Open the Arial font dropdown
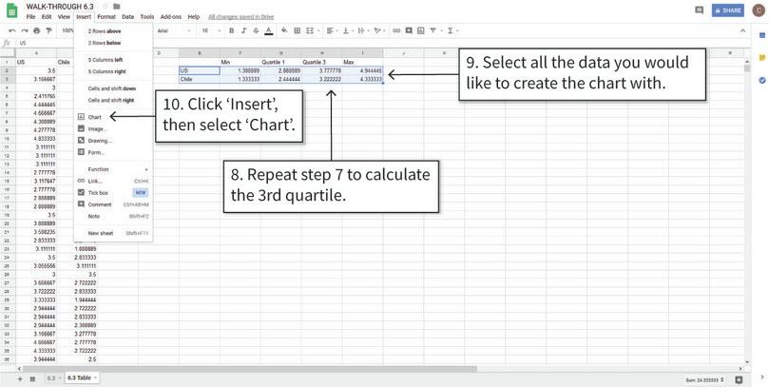 174,30
